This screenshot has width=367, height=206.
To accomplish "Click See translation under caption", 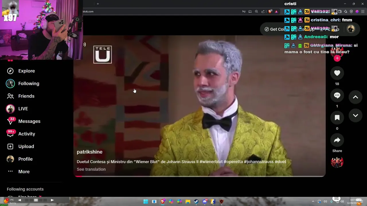I will coord(91,169).
